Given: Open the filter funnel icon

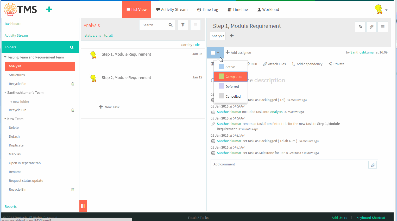Looking at the screenshot, I should click(x=183, y=25).
